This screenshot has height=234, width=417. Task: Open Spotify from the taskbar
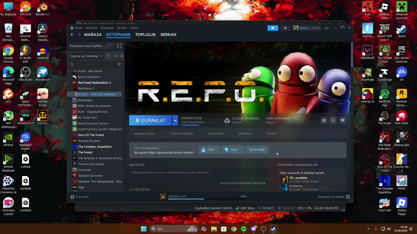coord(244,229)
